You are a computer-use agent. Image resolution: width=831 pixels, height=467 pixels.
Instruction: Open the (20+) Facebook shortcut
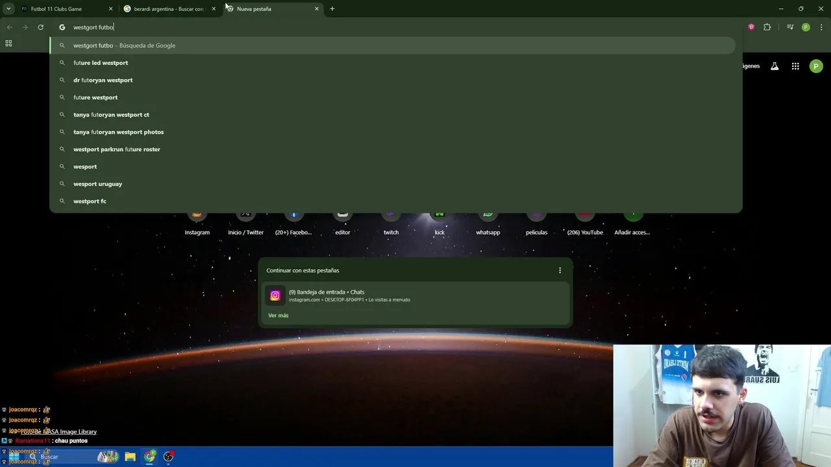(x=293, y=224)
